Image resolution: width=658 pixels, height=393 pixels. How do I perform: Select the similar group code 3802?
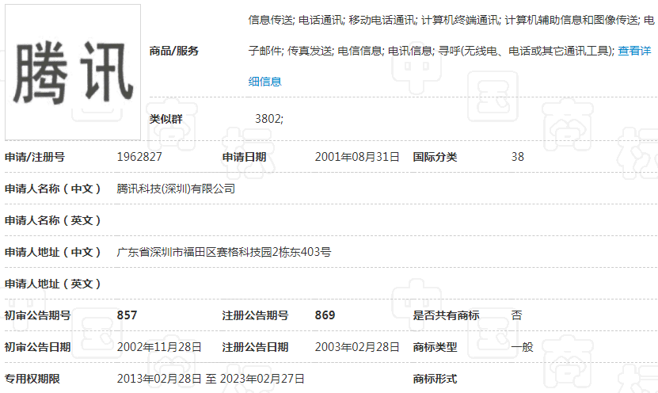(x=268, y=119)
